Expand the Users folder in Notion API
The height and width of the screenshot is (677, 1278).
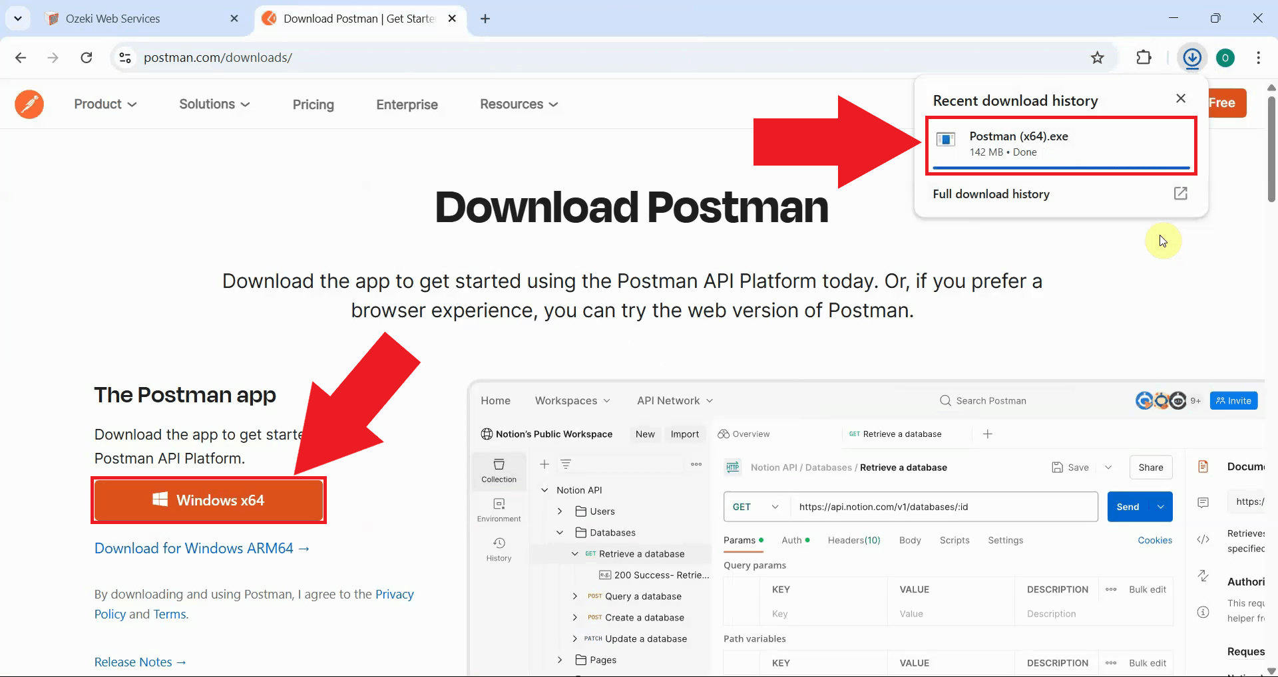pos(560,511)
